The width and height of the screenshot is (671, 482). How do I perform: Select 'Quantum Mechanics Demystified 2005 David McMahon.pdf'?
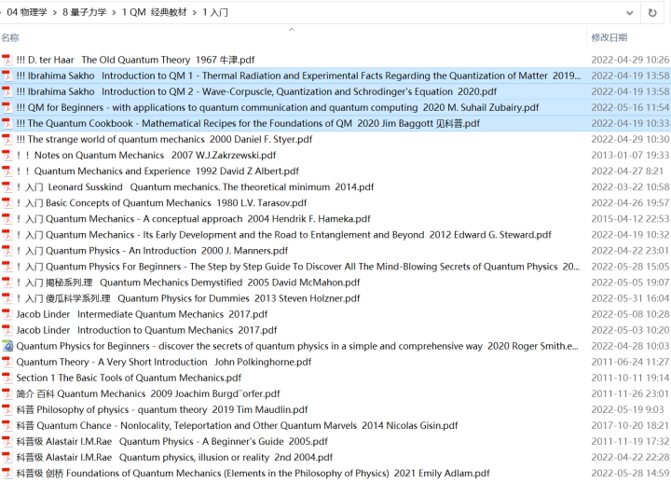tap(188, 282)
